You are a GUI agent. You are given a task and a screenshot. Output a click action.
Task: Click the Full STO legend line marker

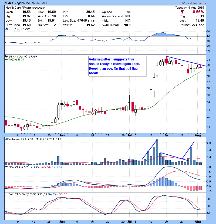pos(6,194)
